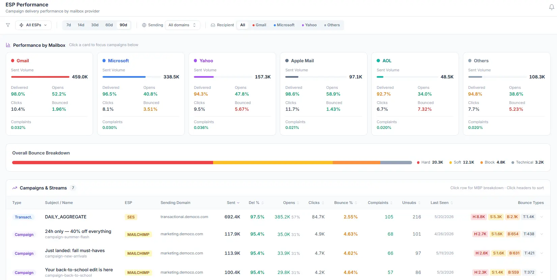Click the Hard 20.3K legend entry
The height and width of the screenshot is (280, 557).
point(430,162)
